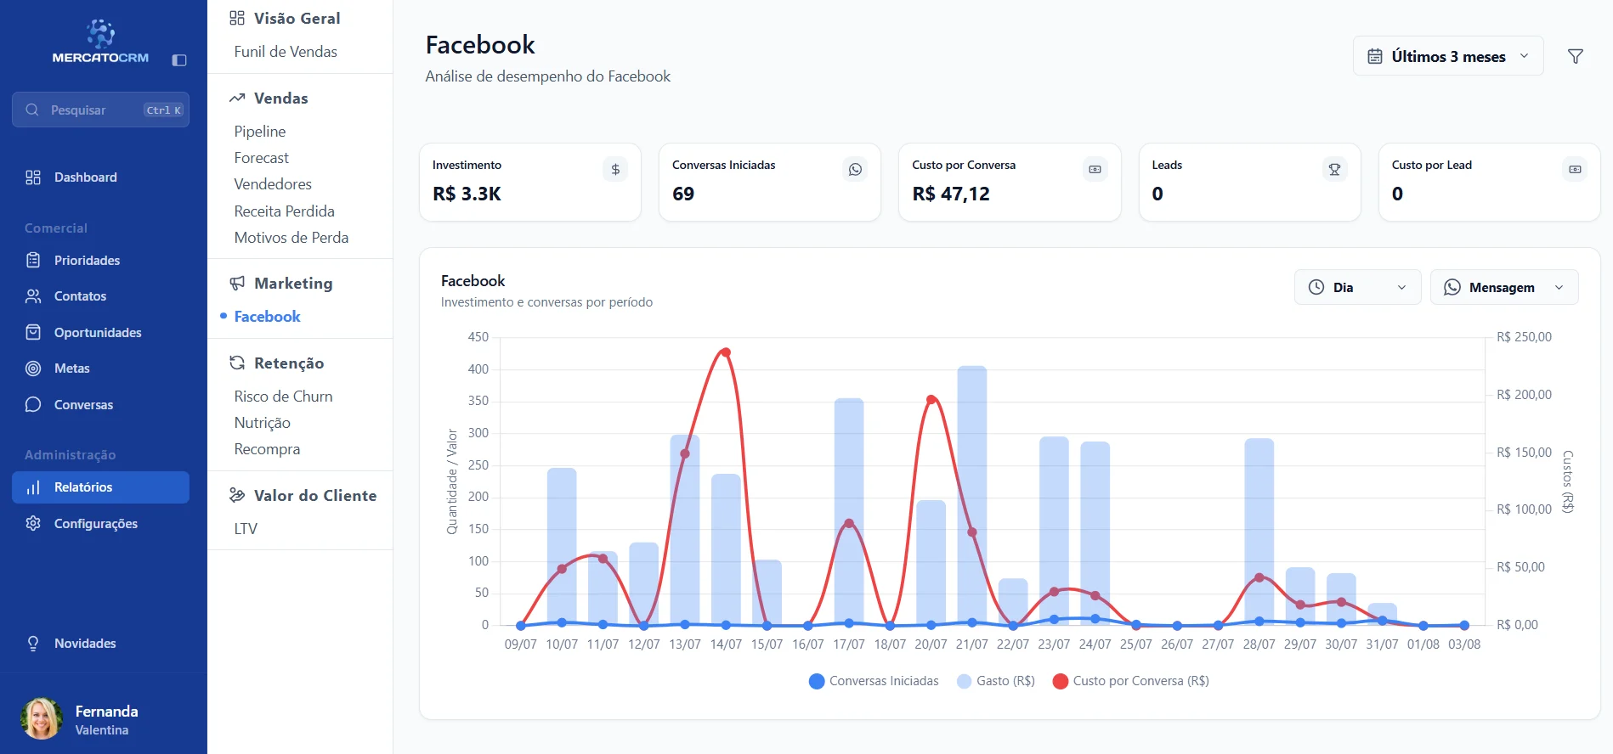Click trophy icon on Leads card
This screenshot has height=754, width=1613.
click(x=1334, y=169)
